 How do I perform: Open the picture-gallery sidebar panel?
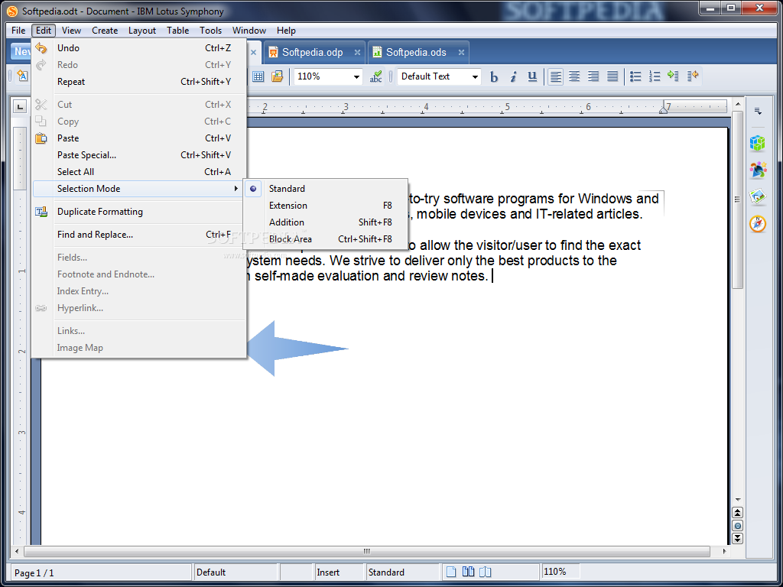[758, 197]
